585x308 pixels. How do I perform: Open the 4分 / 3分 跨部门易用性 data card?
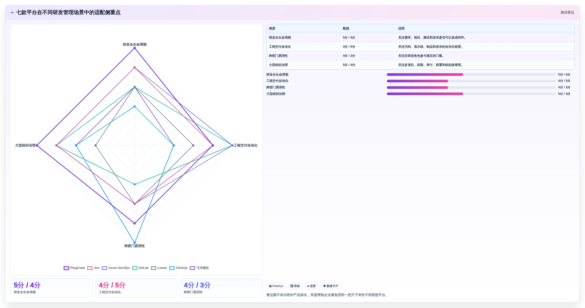(x=221, y=288)
